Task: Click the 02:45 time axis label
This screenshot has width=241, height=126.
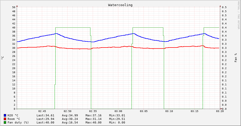Action: click(x=42, y=111)
